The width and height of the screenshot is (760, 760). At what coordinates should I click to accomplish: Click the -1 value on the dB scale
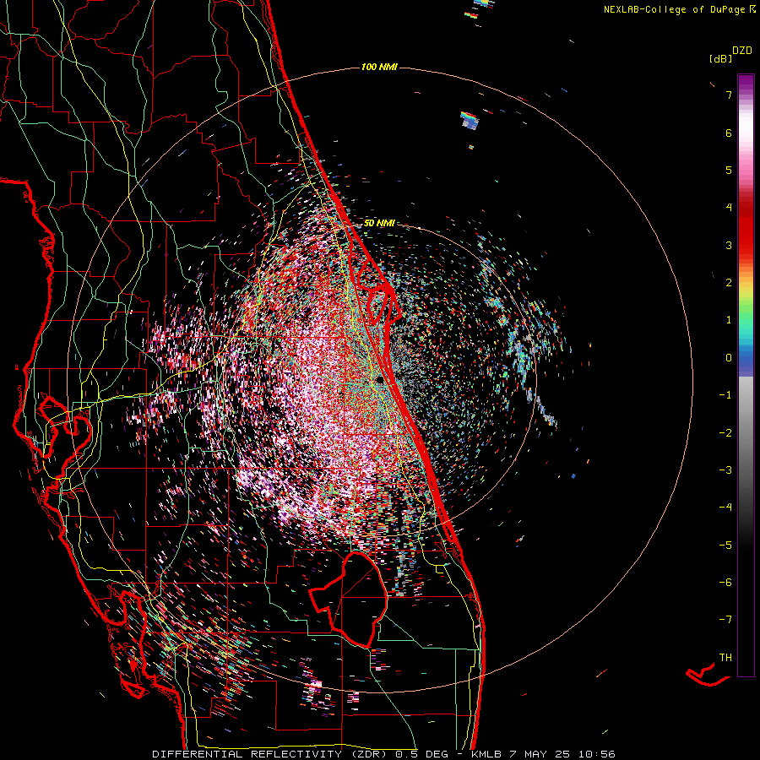coord(725,395)
